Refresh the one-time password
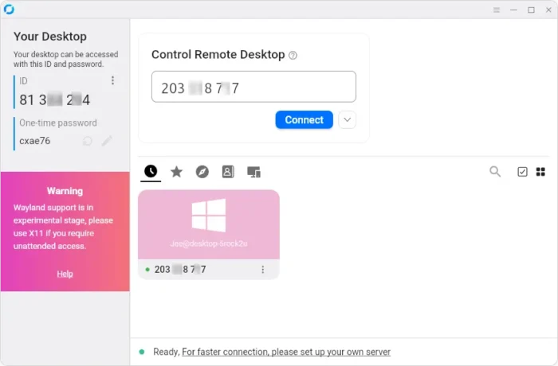 point(87,141)
